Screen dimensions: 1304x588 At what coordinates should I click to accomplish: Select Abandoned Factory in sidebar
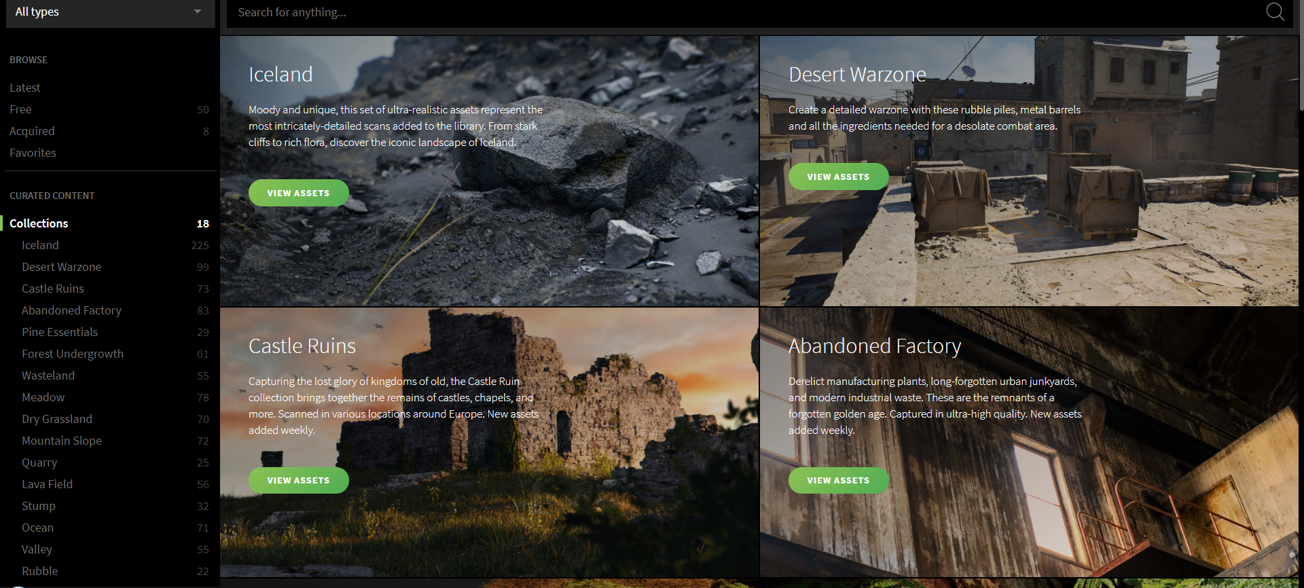(x=71, y=310)
